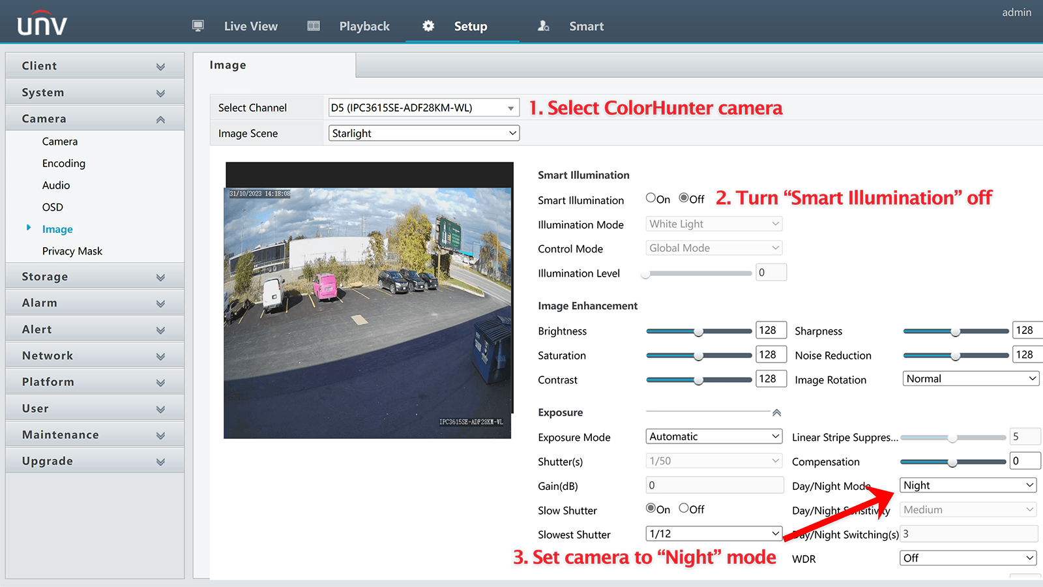Adjust the Sharpness slider

coord(956,331)
